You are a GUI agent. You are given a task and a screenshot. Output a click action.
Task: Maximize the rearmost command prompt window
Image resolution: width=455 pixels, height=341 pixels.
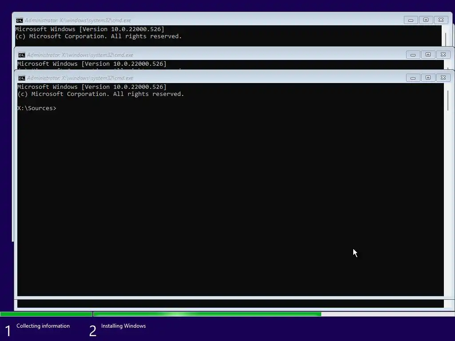pyautogui.click(x=426, y=20)
